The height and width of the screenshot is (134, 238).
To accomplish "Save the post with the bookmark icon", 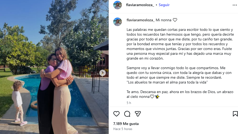I will pos(235,114).
